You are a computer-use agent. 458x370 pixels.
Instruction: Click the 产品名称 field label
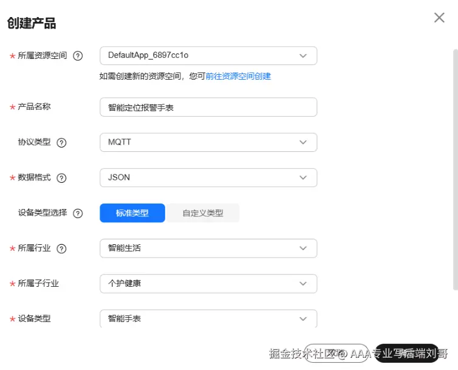pyautogui.click(x=34, y=107)
